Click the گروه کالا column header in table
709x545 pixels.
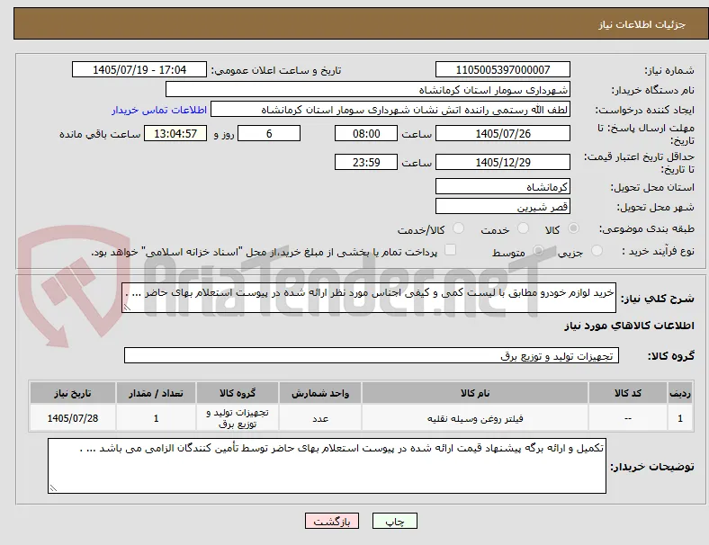tap(238, 393)
